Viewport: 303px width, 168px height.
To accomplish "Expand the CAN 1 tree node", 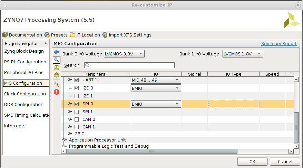I will (x=70, y=127).
